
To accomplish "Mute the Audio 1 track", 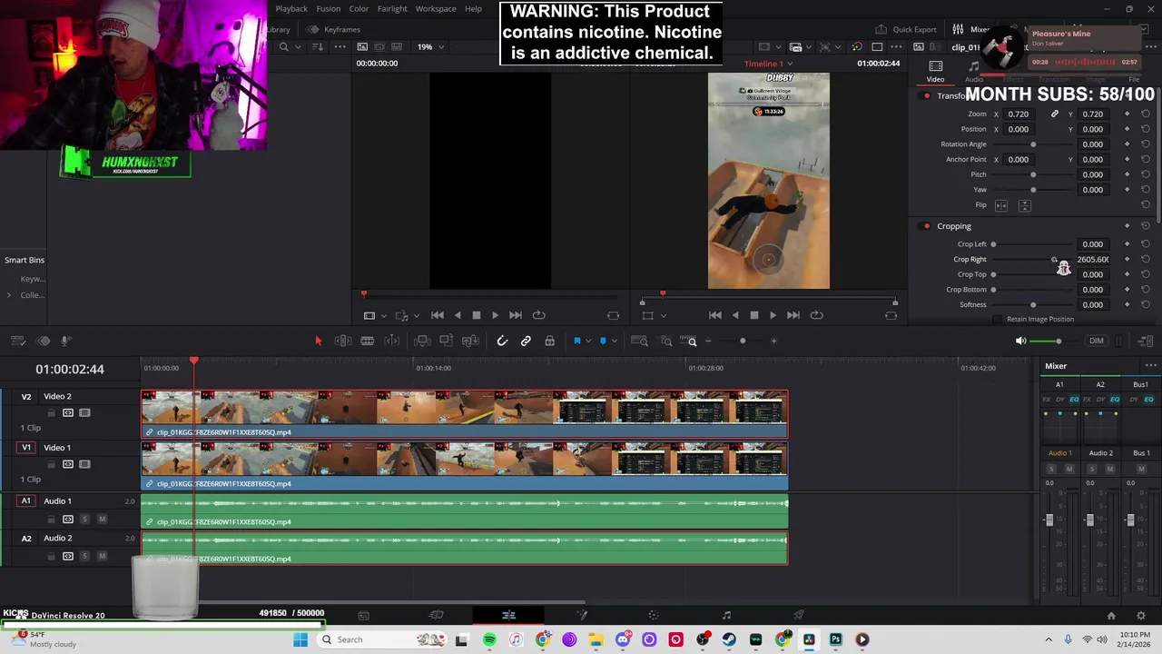I will click(x=102, y=519).
